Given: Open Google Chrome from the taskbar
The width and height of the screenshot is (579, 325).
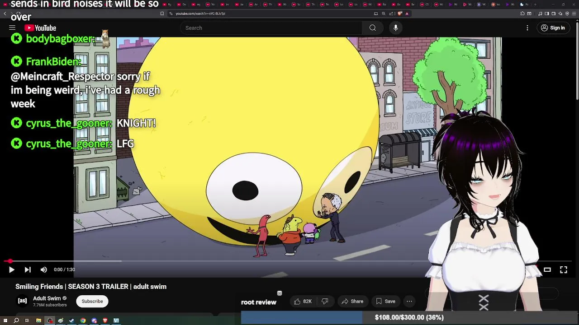Looking at the screenshot, I should tap(83, 320).
